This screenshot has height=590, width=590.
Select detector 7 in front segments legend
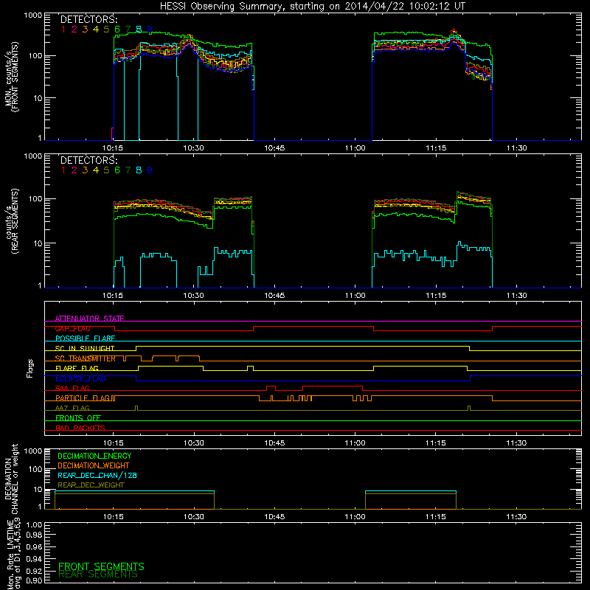point(128,29)
